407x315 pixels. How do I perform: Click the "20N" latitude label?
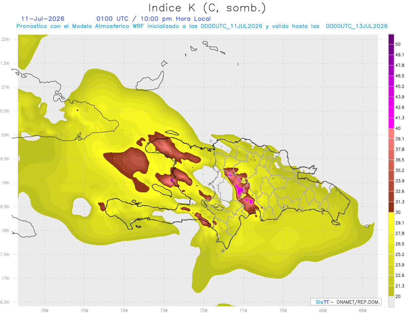tap(5, 135)
